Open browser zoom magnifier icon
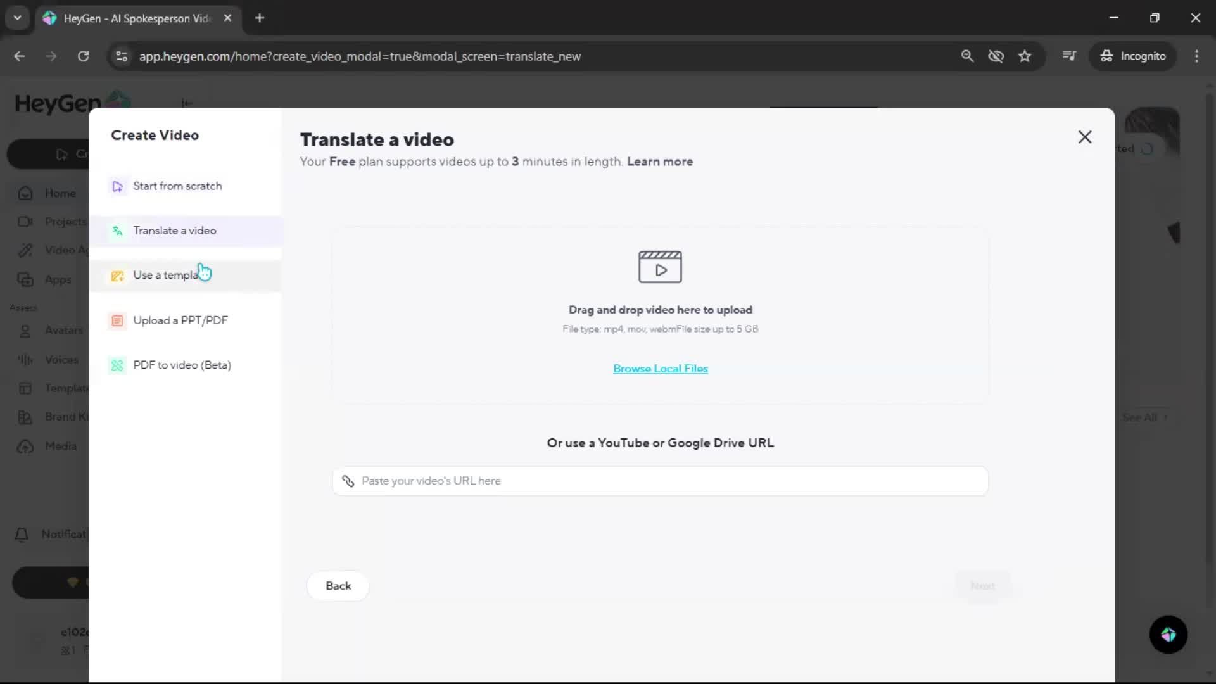1216x684 pixels. [967, 56]
